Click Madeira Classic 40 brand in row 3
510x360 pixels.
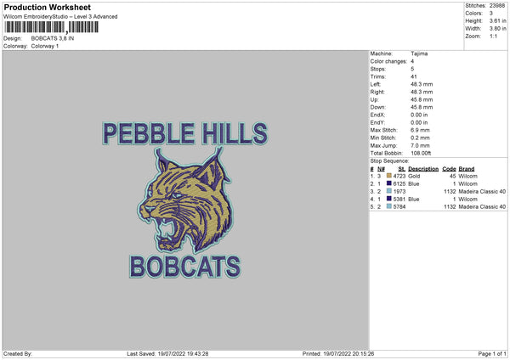482,191
